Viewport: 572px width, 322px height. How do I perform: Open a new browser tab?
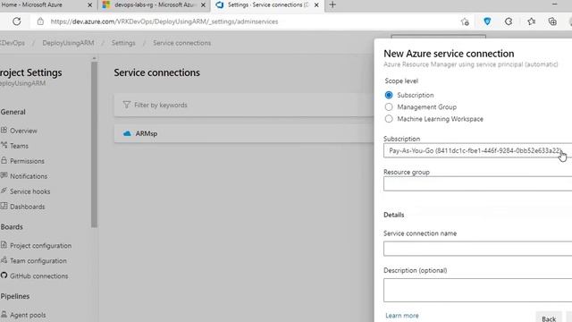tap(332, 4)
